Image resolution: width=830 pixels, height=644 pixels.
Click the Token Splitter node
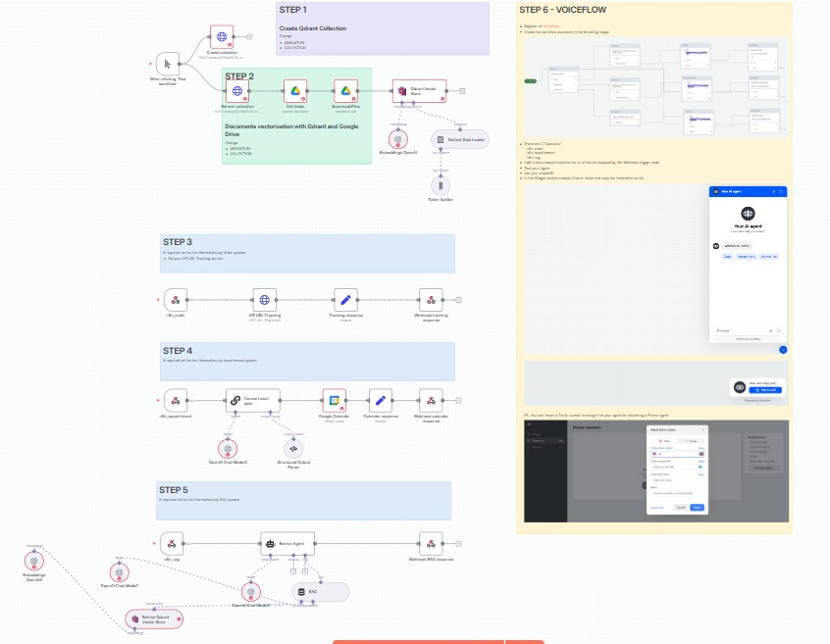coord(441,184)
